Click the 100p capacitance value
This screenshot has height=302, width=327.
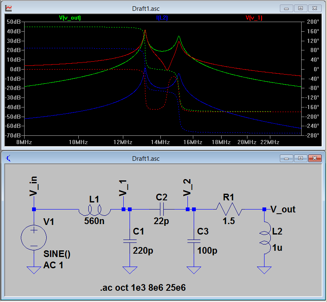pos(207,251)
